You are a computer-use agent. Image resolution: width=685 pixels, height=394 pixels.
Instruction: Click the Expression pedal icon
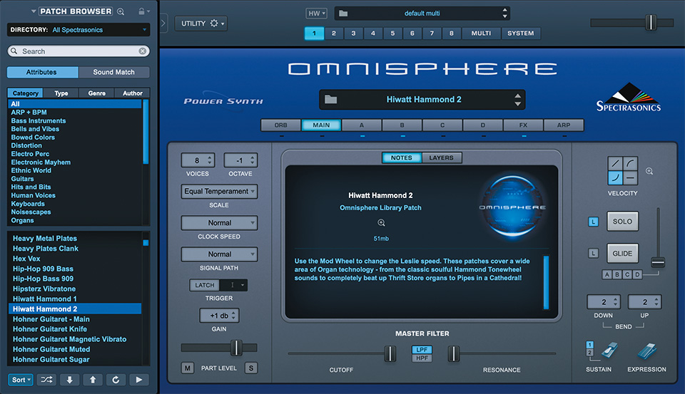click(x=647, y=351)
